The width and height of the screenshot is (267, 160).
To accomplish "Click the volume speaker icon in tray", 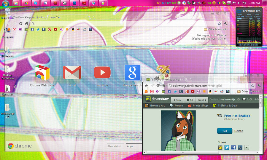I will pos(239,3).
